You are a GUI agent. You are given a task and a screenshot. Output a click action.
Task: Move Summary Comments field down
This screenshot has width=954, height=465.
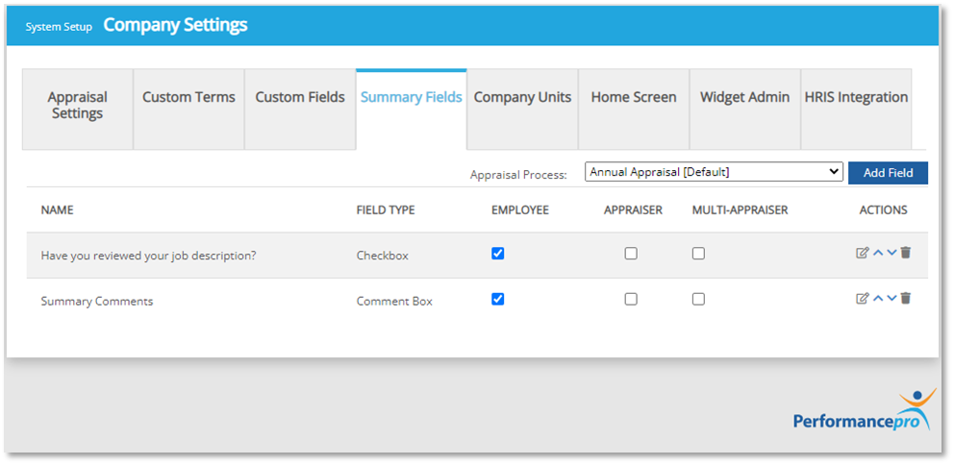(x=891, y=299)
